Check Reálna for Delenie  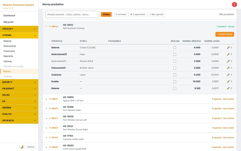(x=175, y=48)
